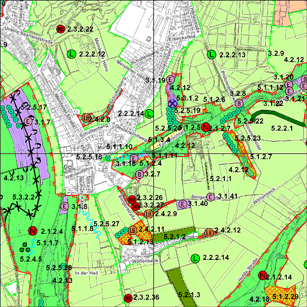Click the street name Untere Saarlandstraße
This screenshot has width=307, height=307.
[29, 35]
